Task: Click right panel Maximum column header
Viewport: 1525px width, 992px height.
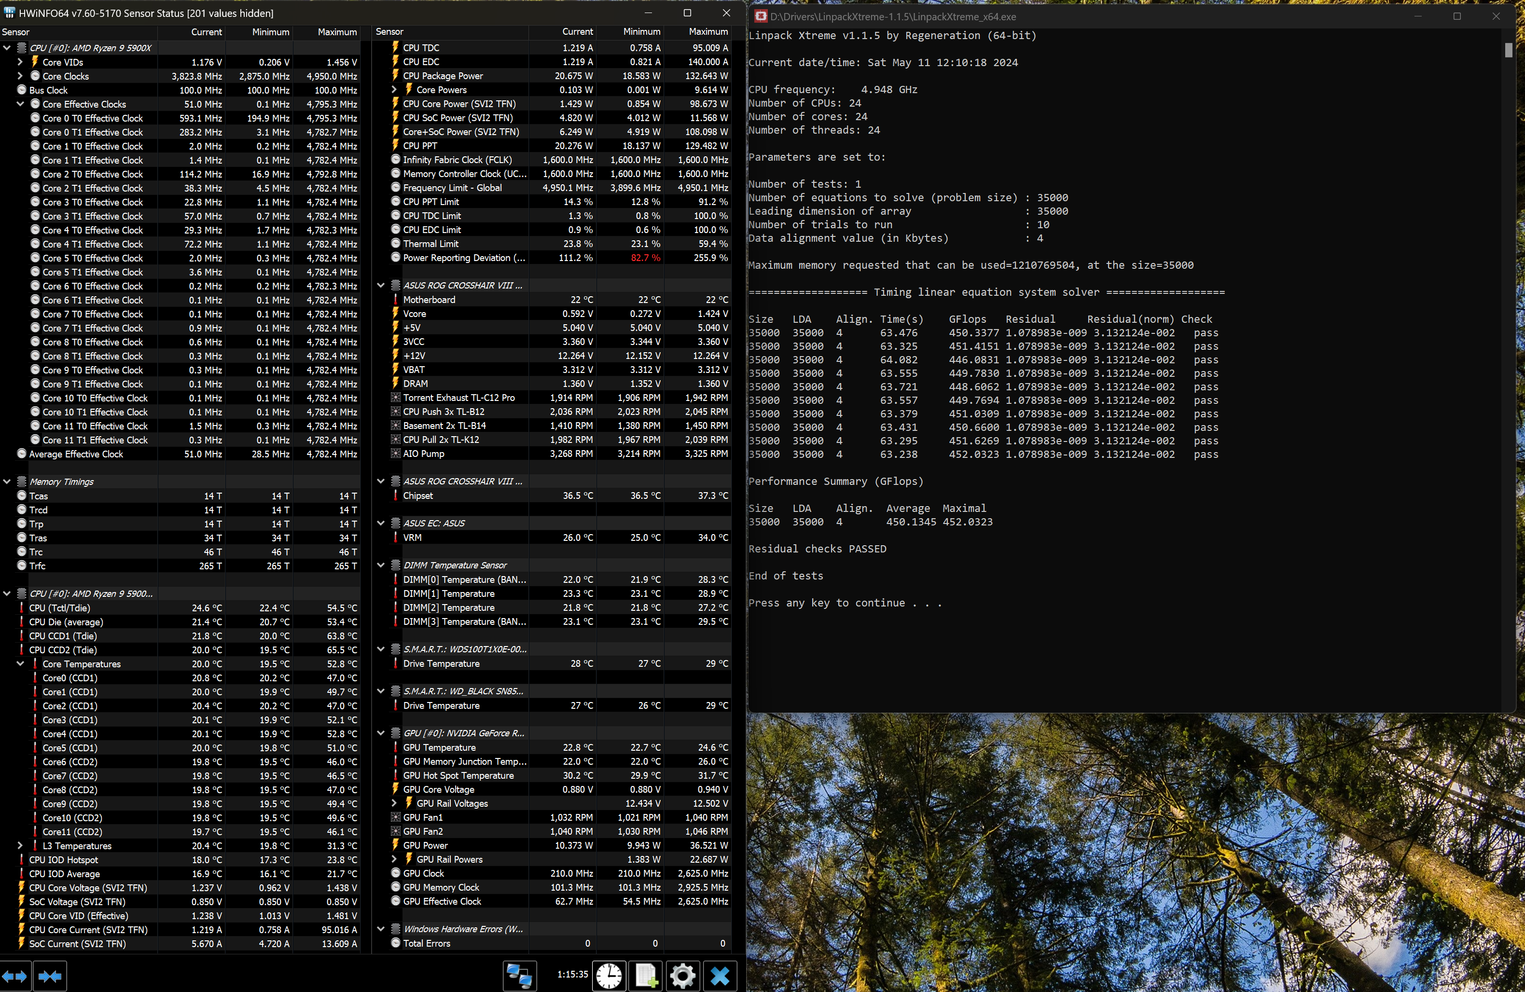Action: [697, 31]
